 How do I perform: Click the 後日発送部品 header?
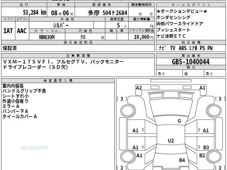(78, 42)
